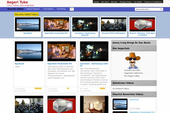Click the rating bar on Countdown Nachtumzug card
This screenshot has width=170, height=113.
point(102,88)
